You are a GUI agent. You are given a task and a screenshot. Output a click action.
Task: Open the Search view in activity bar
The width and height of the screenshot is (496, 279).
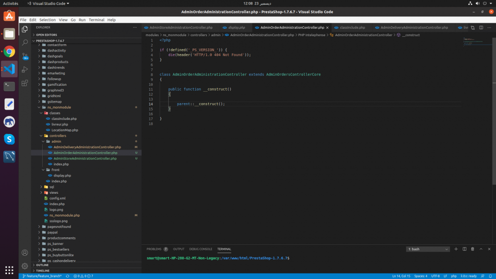pos(25,43)
